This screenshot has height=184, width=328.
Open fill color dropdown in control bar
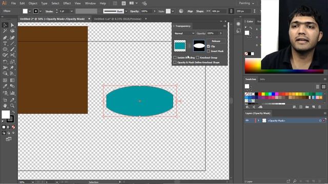(x=30, y=11)
